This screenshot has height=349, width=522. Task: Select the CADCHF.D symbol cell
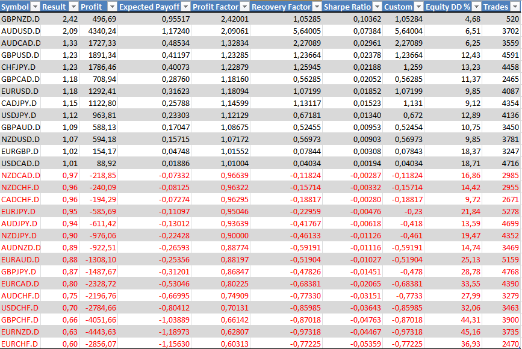click(20, 199)
